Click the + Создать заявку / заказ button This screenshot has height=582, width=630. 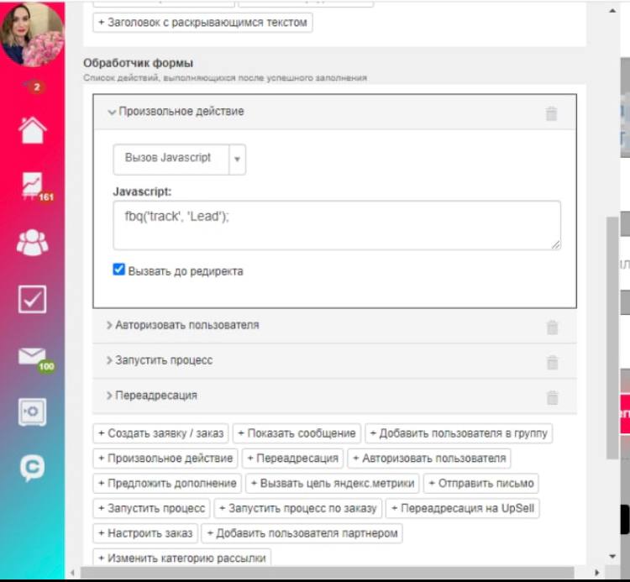coord(160,433)
